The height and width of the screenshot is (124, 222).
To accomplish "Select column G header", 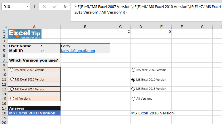I will tap(202, 27).
